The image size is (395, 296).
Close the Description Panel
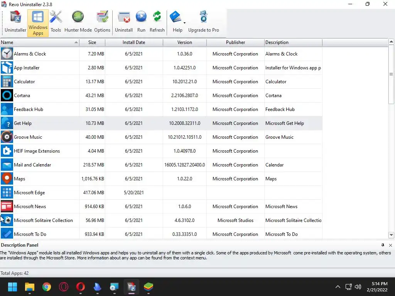tap(390, 245)
